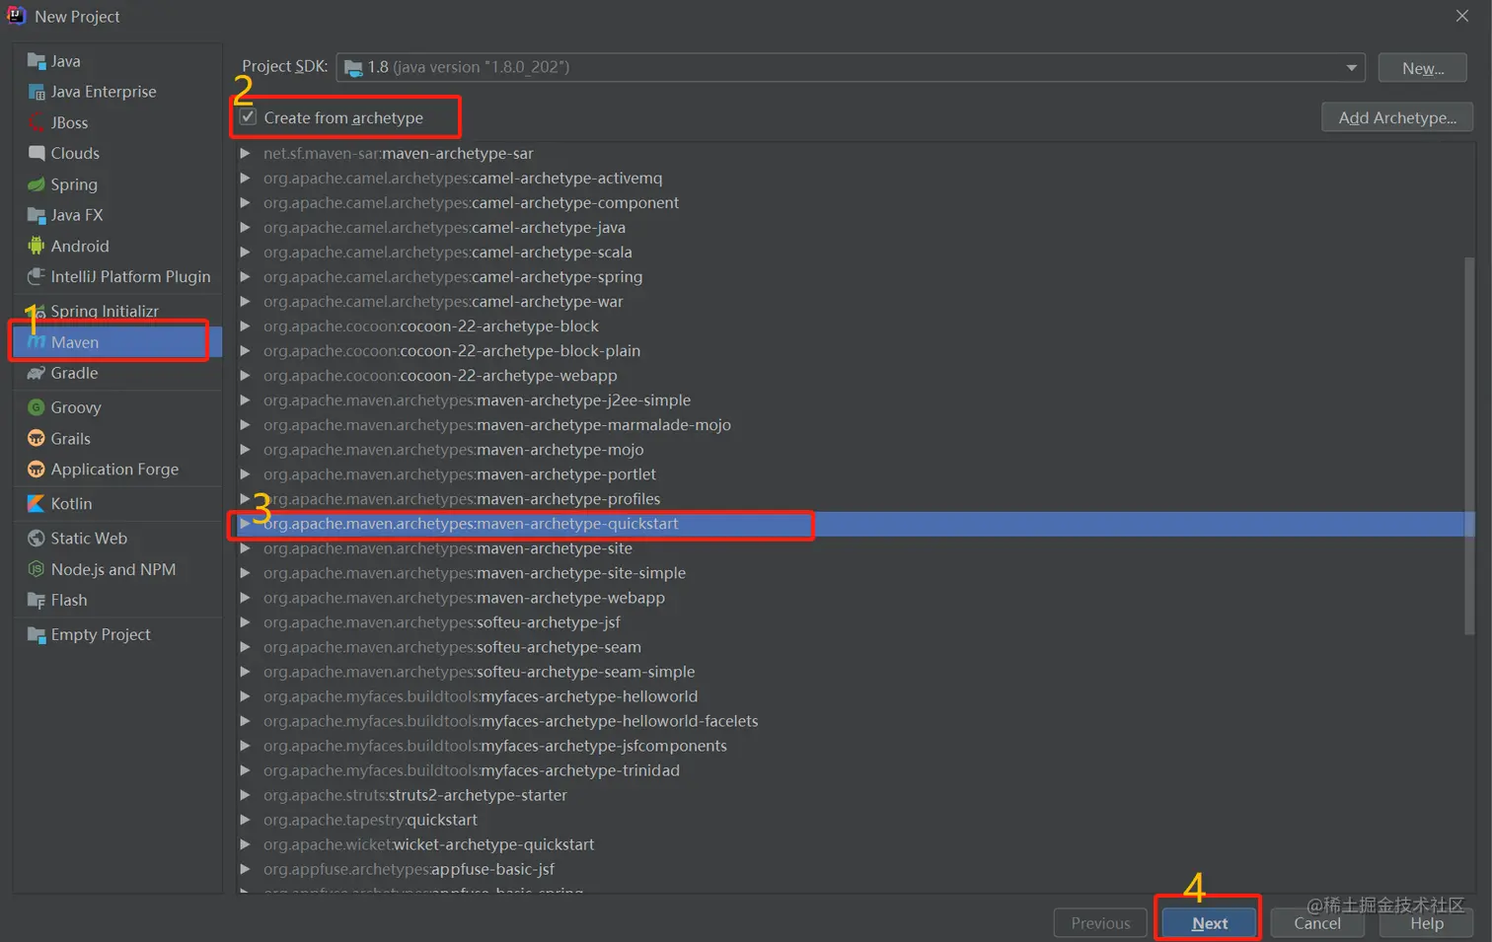Click the Help button
This screenshot has width=1492, height=942.
pos(1427,923)
